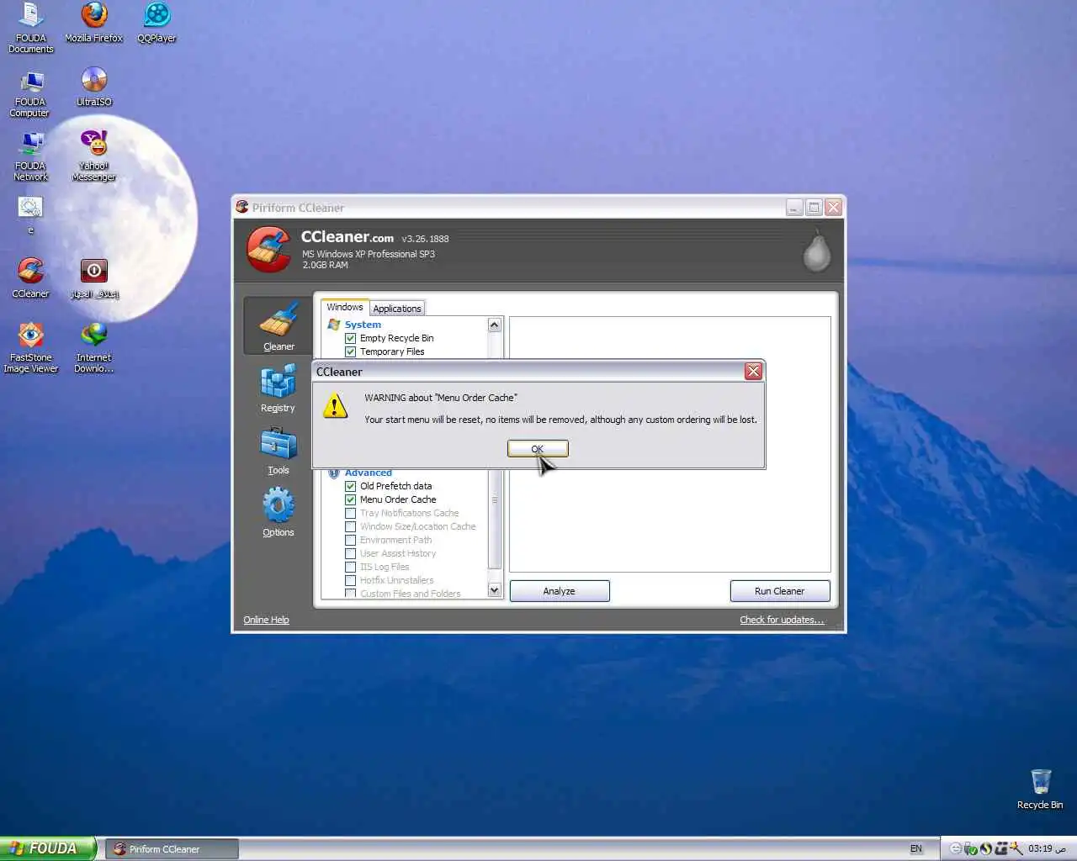Enable Tray Notifications Cache checkbox

pyautogui.click(x=351, y=513)
